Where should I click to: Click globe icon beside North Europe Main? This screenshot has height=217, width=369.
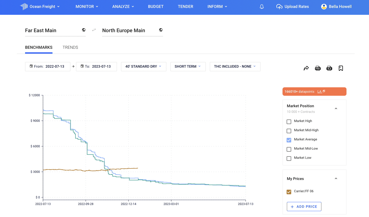coord(161,30)
